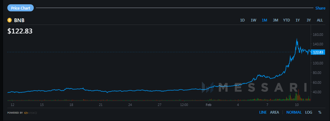Click the 21 date label on x-axis

[x=101, y=104]
